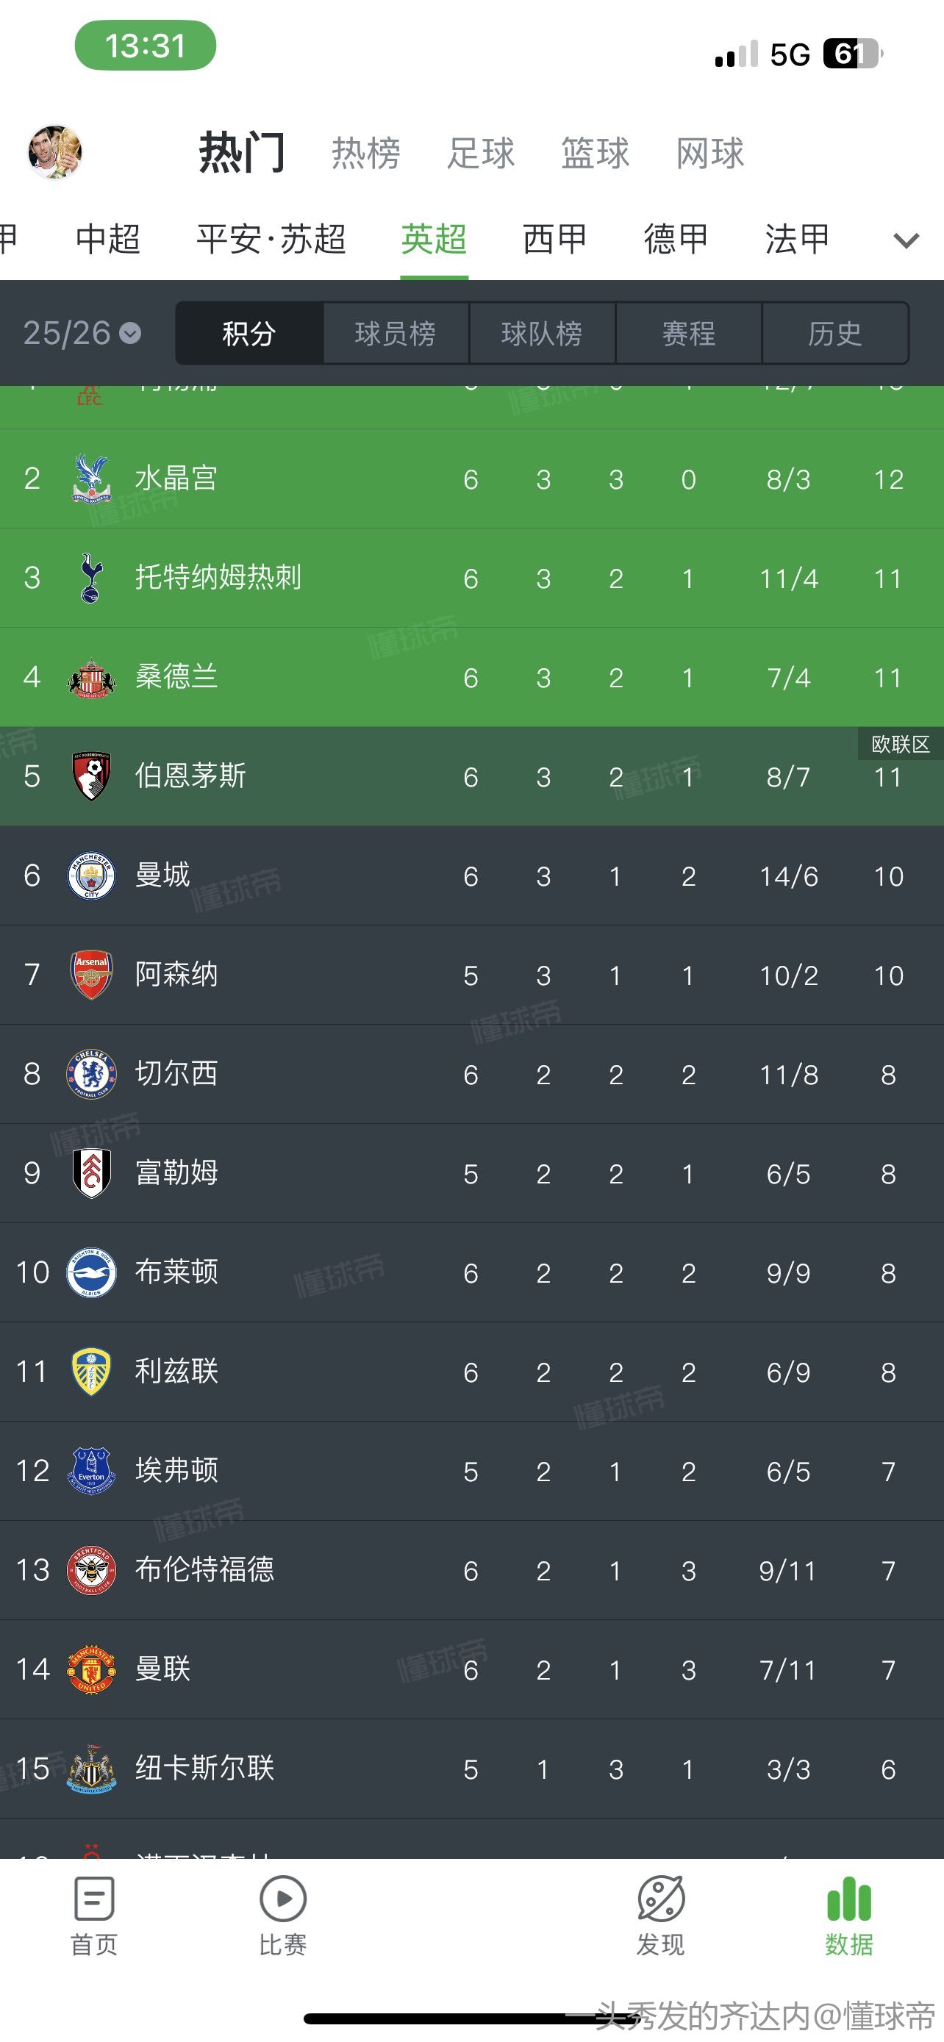Open 比赛 matches play icon

(283, 1899)
